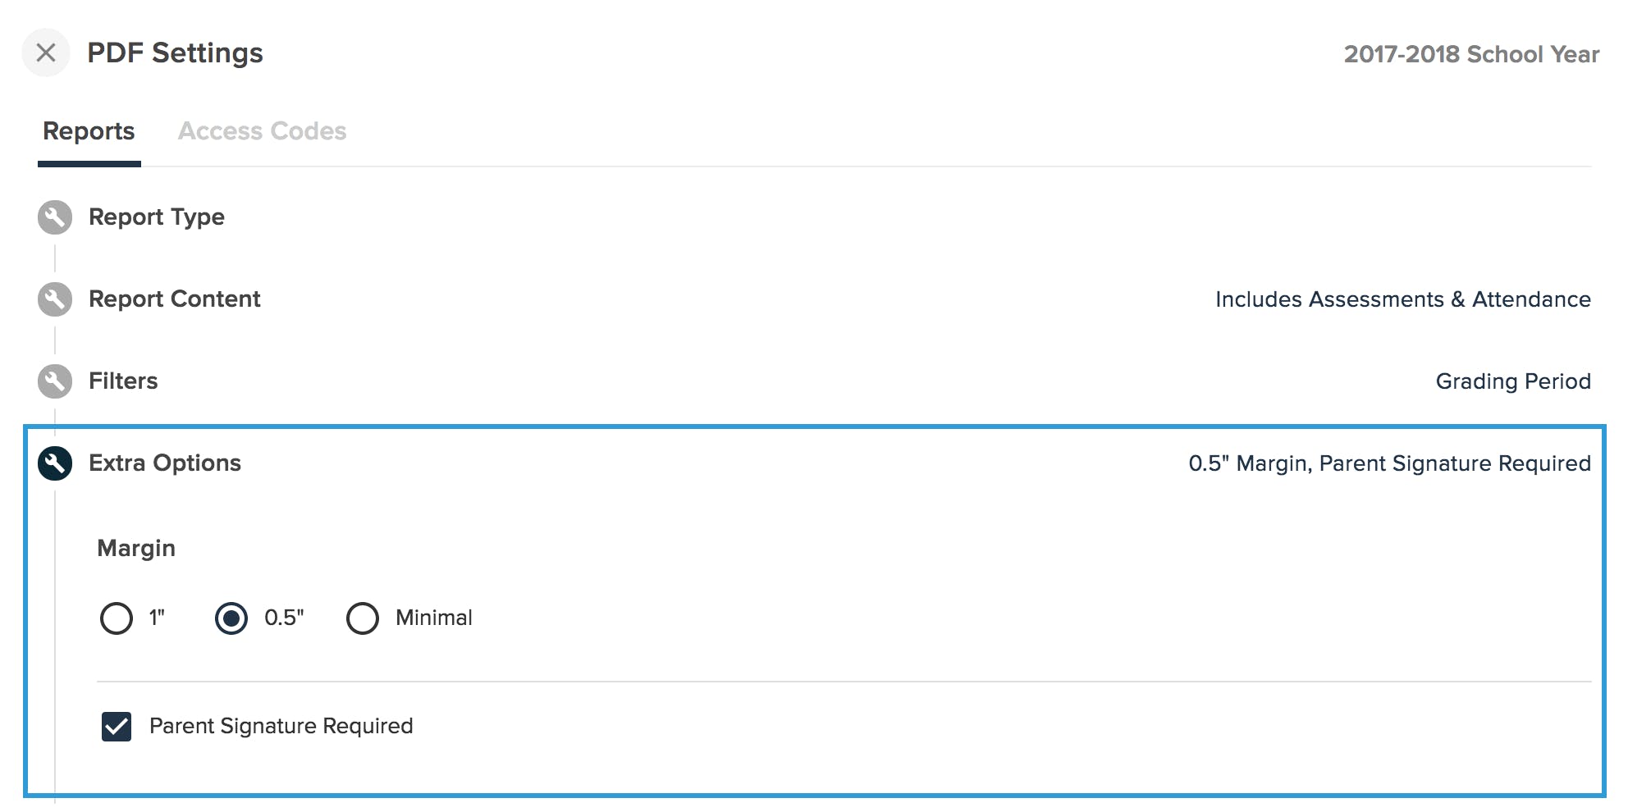Image resolution: width=1628 pixels, height=812 pixels.
Task: Click the Filters wrench icon
Action: point(55,381)
